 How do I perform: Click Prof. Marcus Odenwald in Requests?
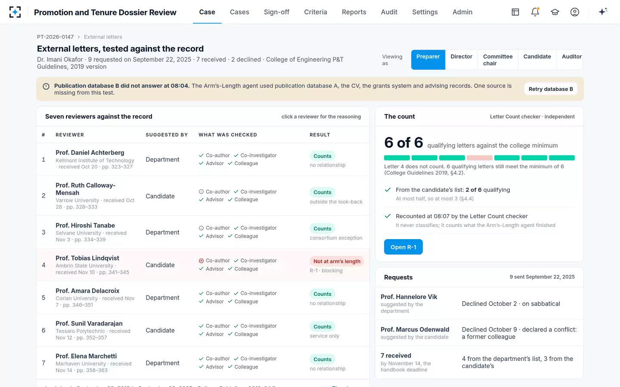(415, 329)
